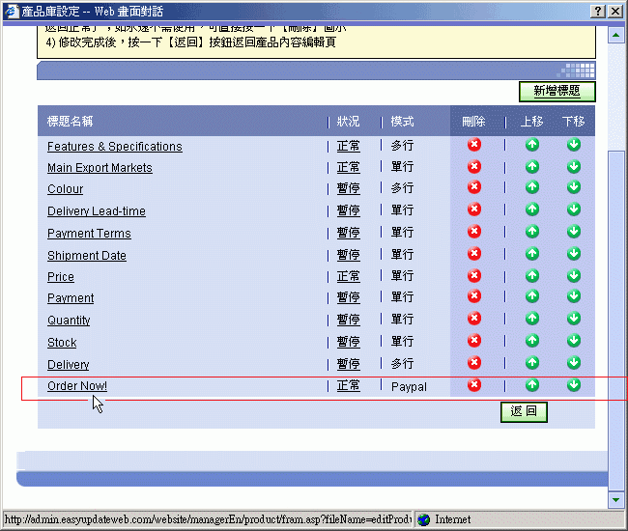Screen dimensions: 628x531
Task: Delete the Shipment Date title
Action: tap(474, 254)
